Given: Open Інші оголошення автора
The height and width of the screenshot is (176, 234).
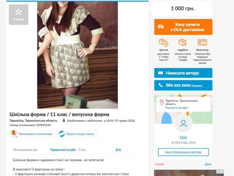Looking at the screenshot, I should point(183,152).
